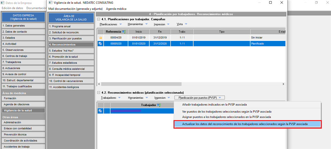This screenshot has height=149, width=331.
Task: Open Coordinación de actividades
Action: 23,141
